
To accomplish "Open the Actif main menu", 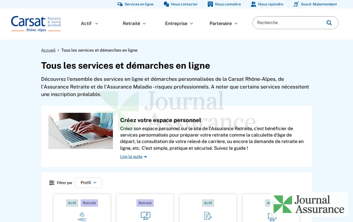I will coord(89,24).
